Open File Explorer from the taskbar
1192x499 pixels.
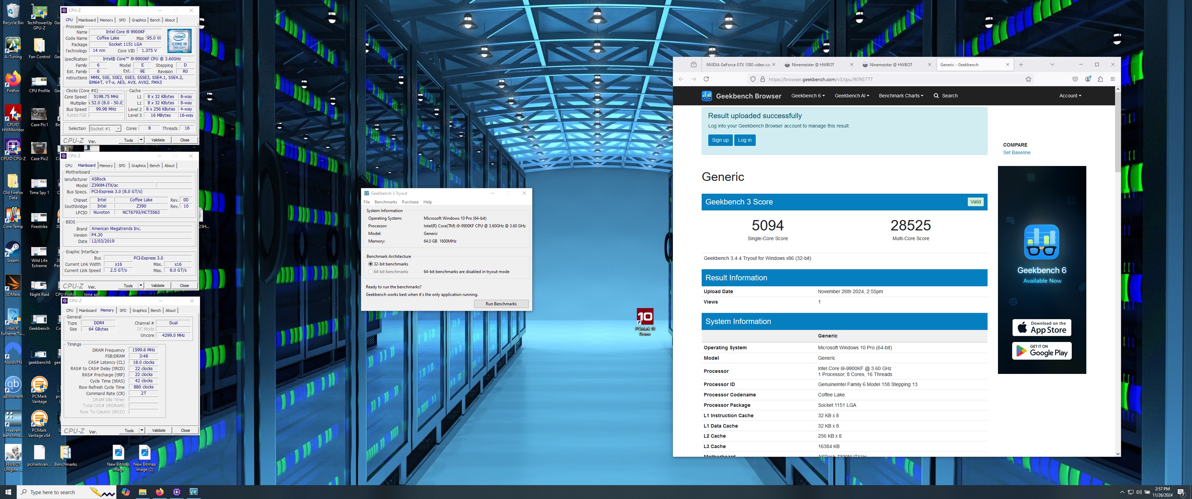tap(142, 492)
